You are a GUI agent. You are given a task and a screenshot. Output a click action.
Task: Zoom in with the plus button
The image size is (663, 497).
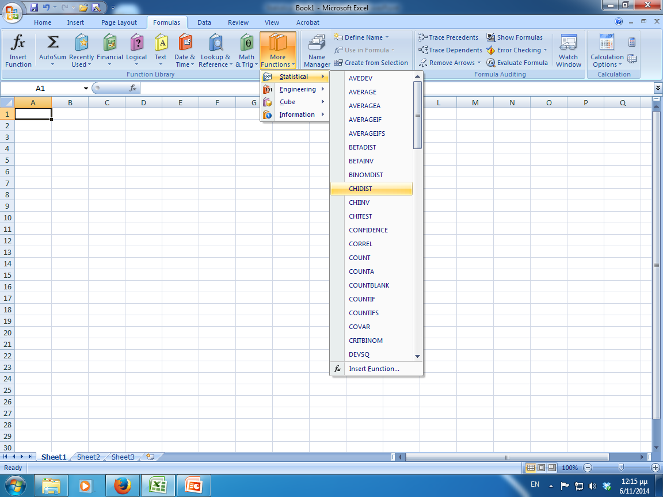coord(656,468)
